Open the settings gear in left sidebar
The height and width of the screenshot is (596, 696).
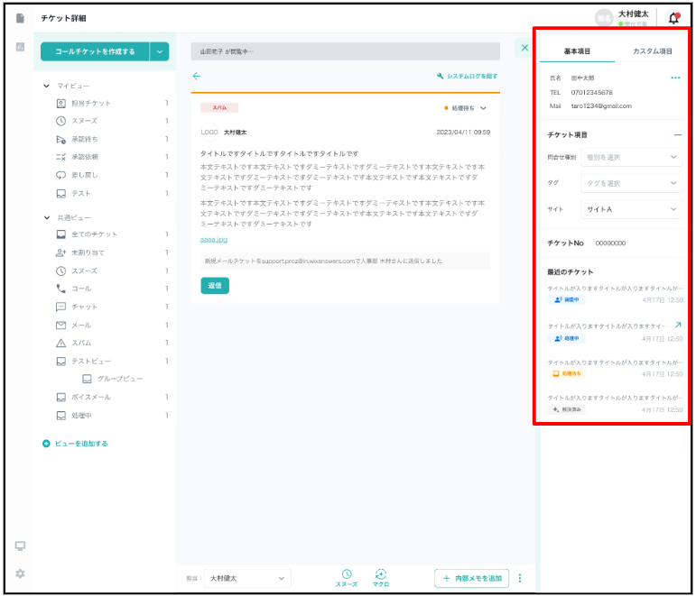[20, 573]
